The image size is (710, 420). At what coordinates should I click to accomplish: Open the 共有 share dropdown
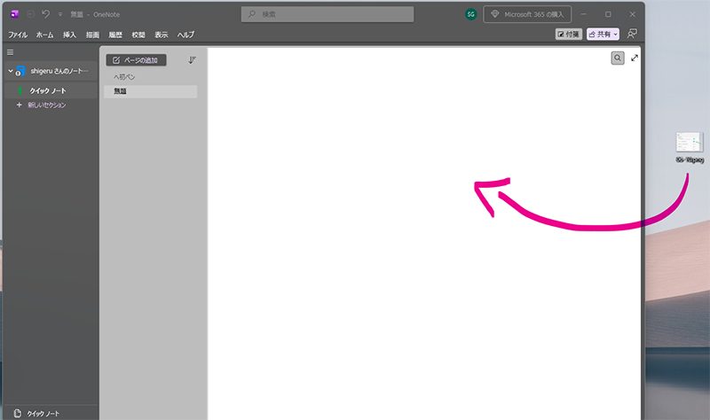point(603,34)
